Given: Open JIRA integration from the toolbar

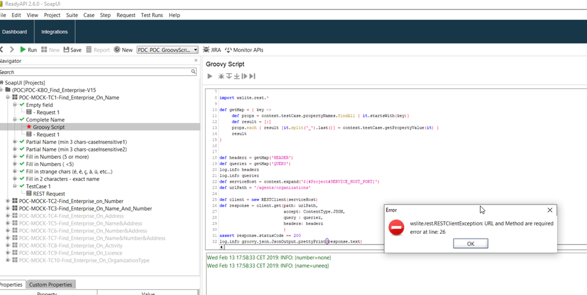Looking at the screenshot, I should tap(212, 50).
